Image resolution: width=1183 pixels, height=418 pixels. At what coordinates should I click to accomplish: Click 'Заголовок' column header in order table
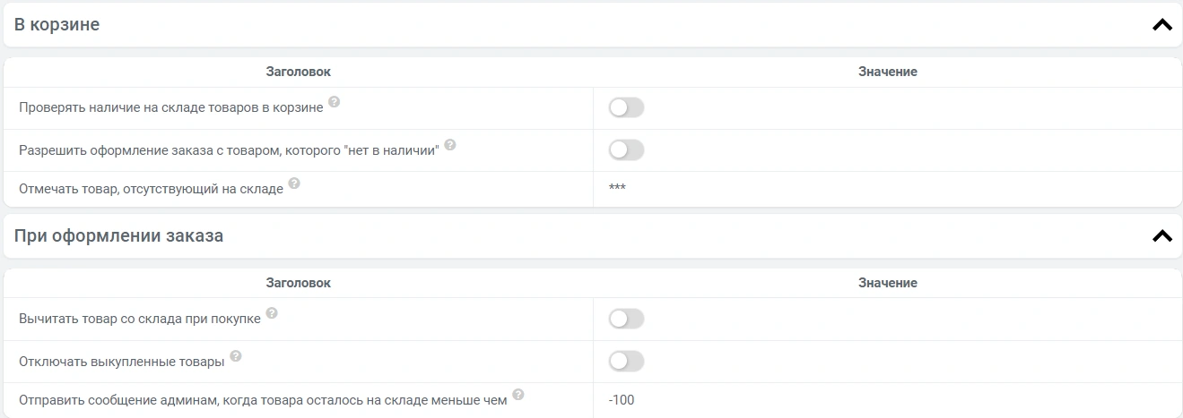(x=298, y=283)
